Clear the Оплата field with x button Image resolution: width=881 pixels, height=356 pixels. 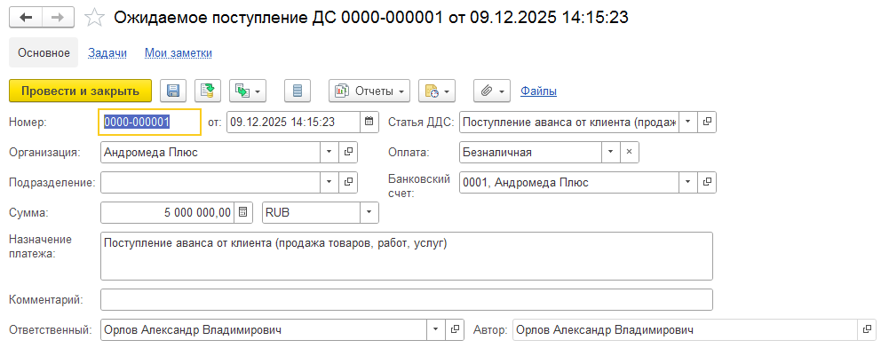pyautogui.click(x=629, y=152)
